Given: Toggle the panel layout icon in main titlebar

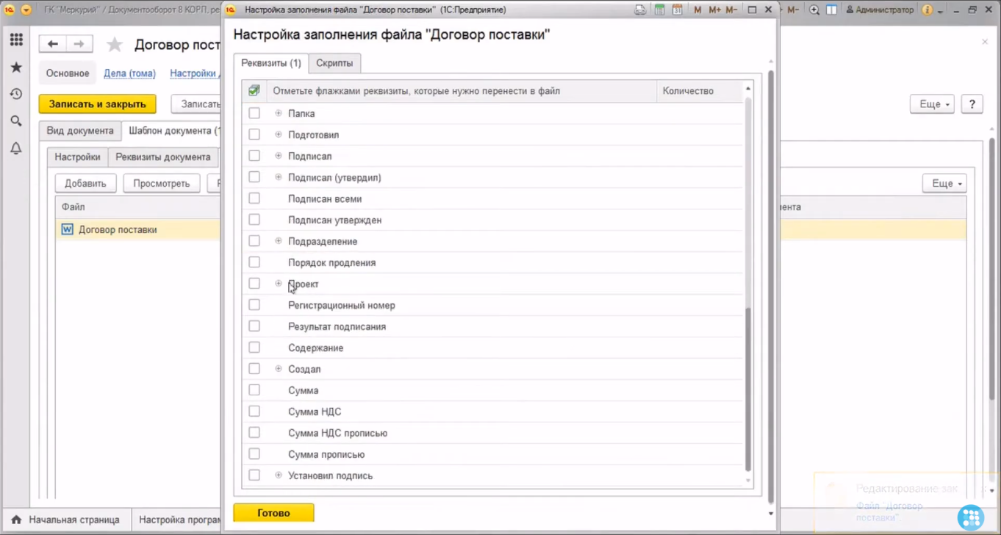Looking at the screenshot, I should click(831, 10).
